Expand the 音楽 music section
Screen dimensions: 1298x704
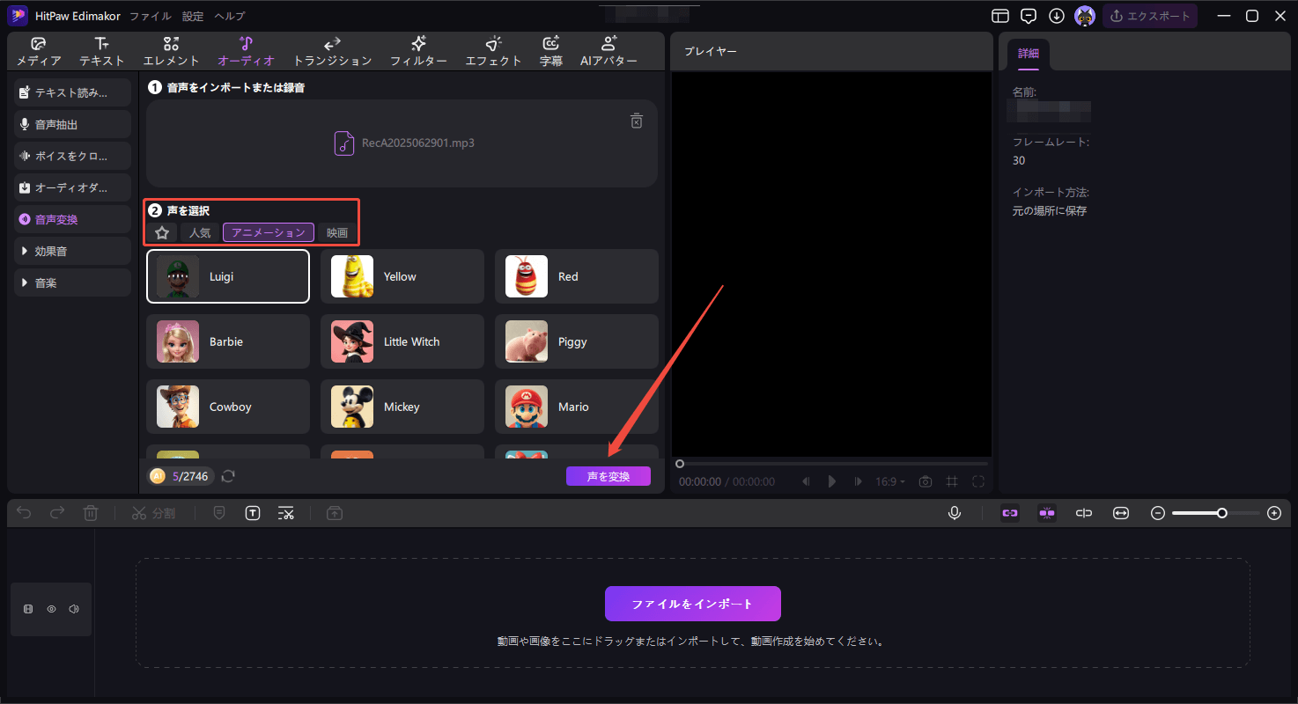click(73, 282)
